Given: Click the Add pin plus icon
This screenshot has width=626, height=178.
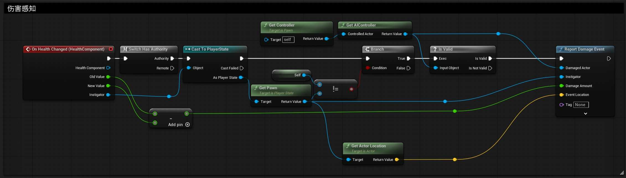Looking at the screenshot, I should click(187, 125).
